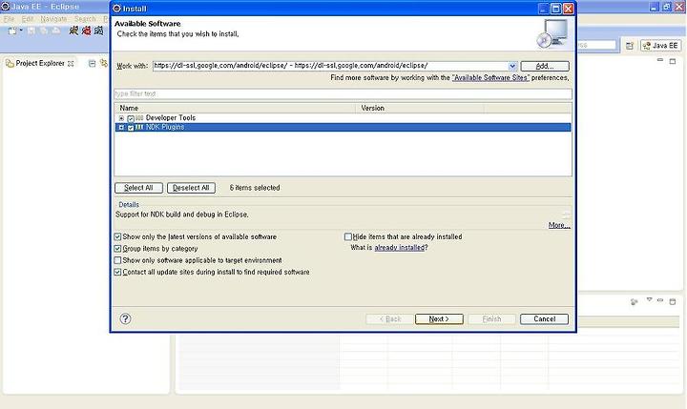The height and width of the screenshot is (409, 687).
Task: Open the File menu
Action: (10, 19)
